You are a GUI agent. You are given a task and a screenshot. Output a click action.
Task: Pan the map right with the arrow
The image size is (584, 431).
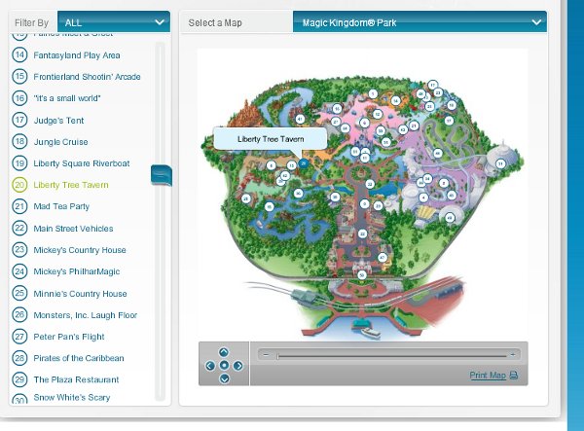coord(237,366)
